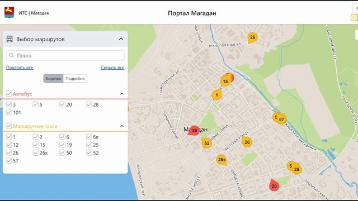Select the yellow route 15 map marker

tap(225, 81)
